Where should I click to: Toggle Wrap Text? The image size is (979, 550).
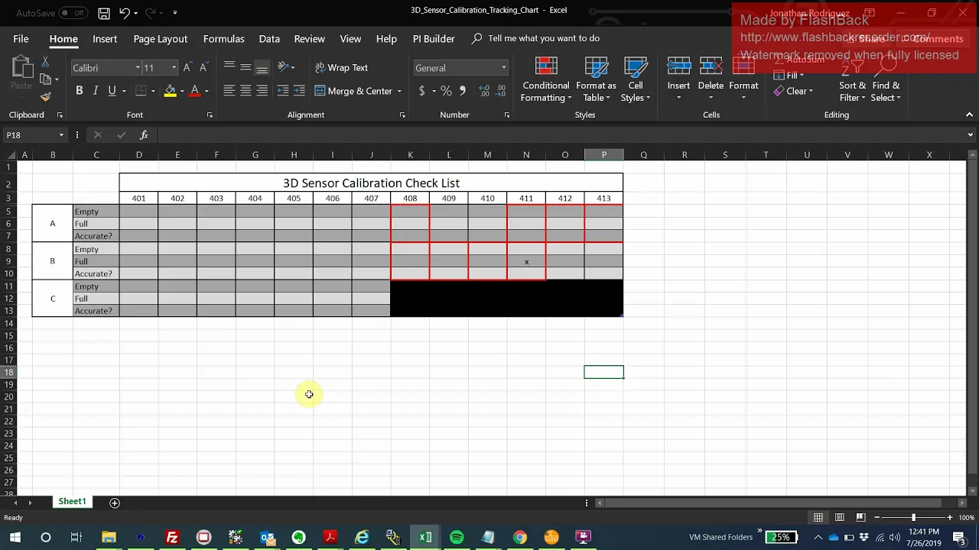click(x=341, y=68)
